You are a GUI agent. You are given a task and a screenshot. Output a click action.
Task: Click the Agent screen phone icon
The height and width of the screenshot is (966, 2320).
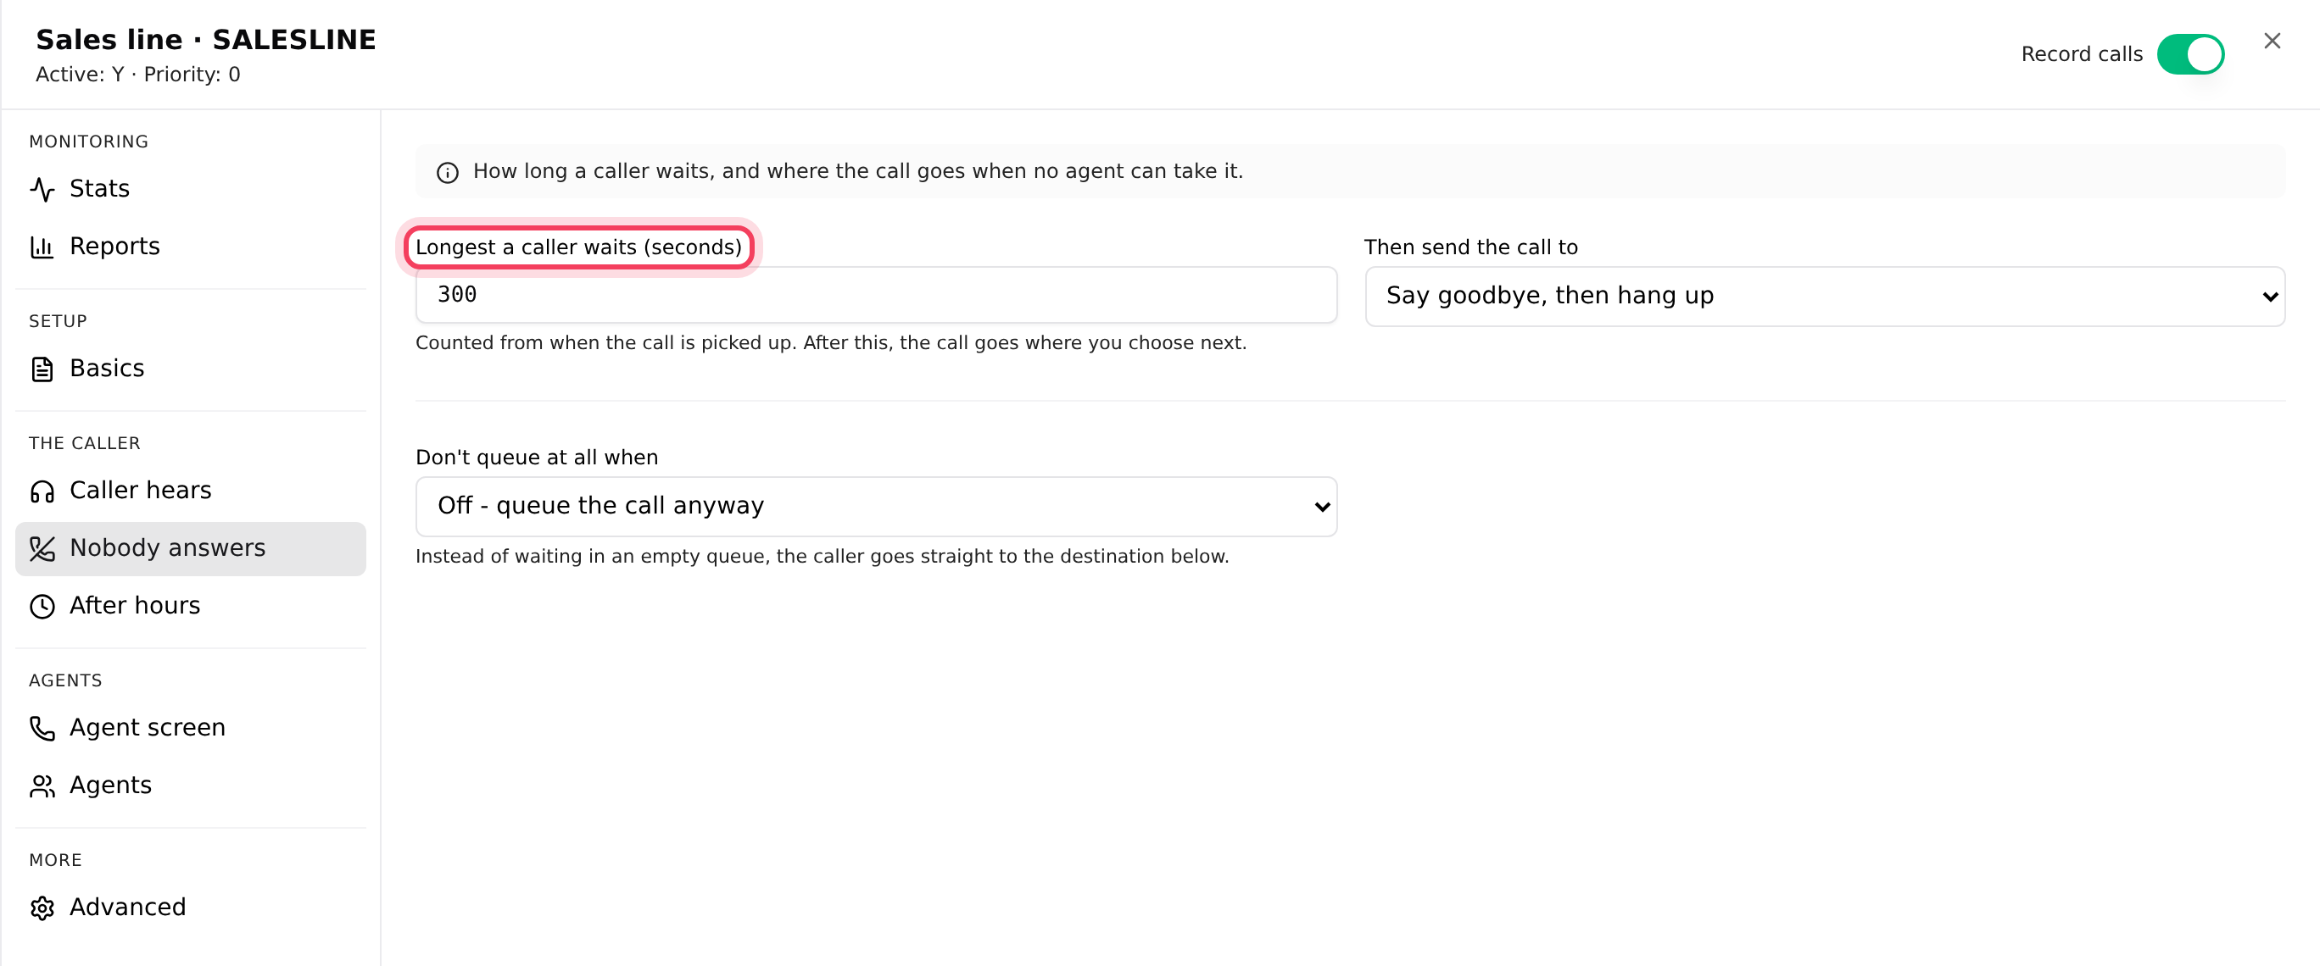[x=42, y=729]
